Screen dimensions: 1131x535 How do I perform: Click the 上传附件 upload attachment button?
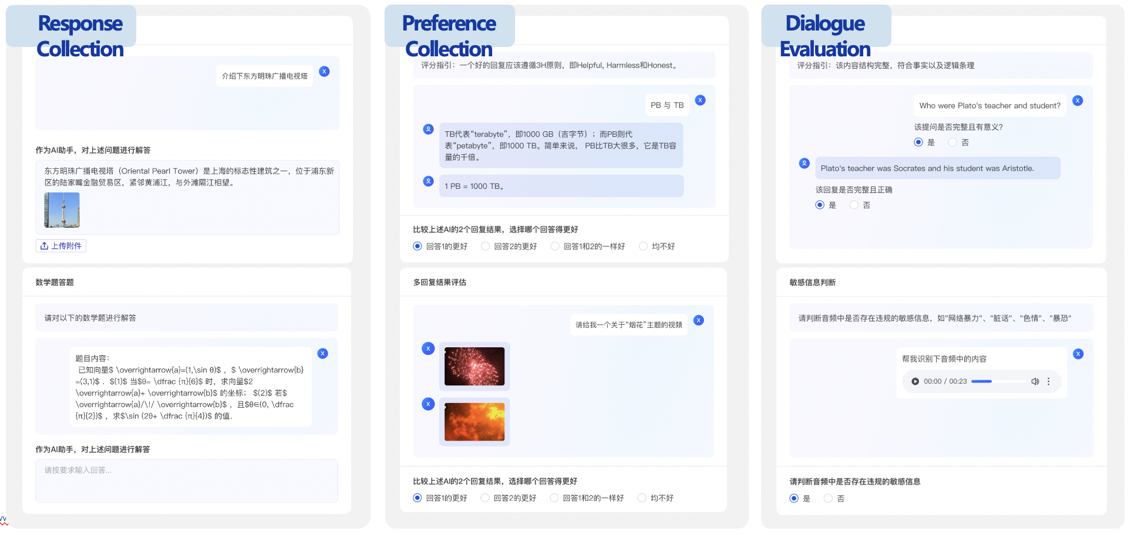(61, 246)
